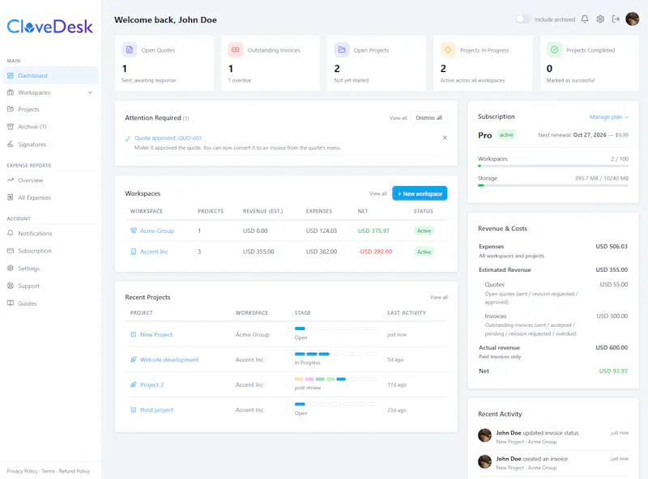
Task: Click John Doe avatar on updated invoice status
Action: pyautogui.click(x=484, y=435)
